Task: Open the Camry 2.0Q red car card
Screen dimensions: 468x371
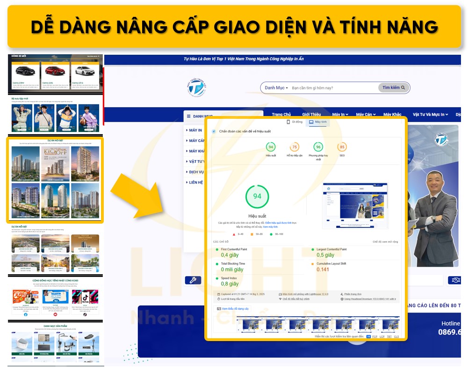Action: (x=55, y=77)
